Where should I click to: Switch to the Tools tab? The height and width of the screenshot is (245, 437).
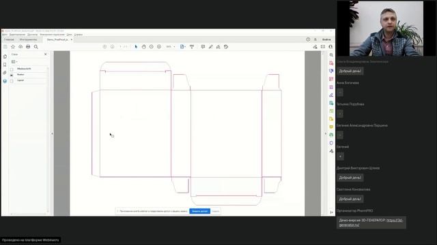pyautogui.click(x=29, y=39)
